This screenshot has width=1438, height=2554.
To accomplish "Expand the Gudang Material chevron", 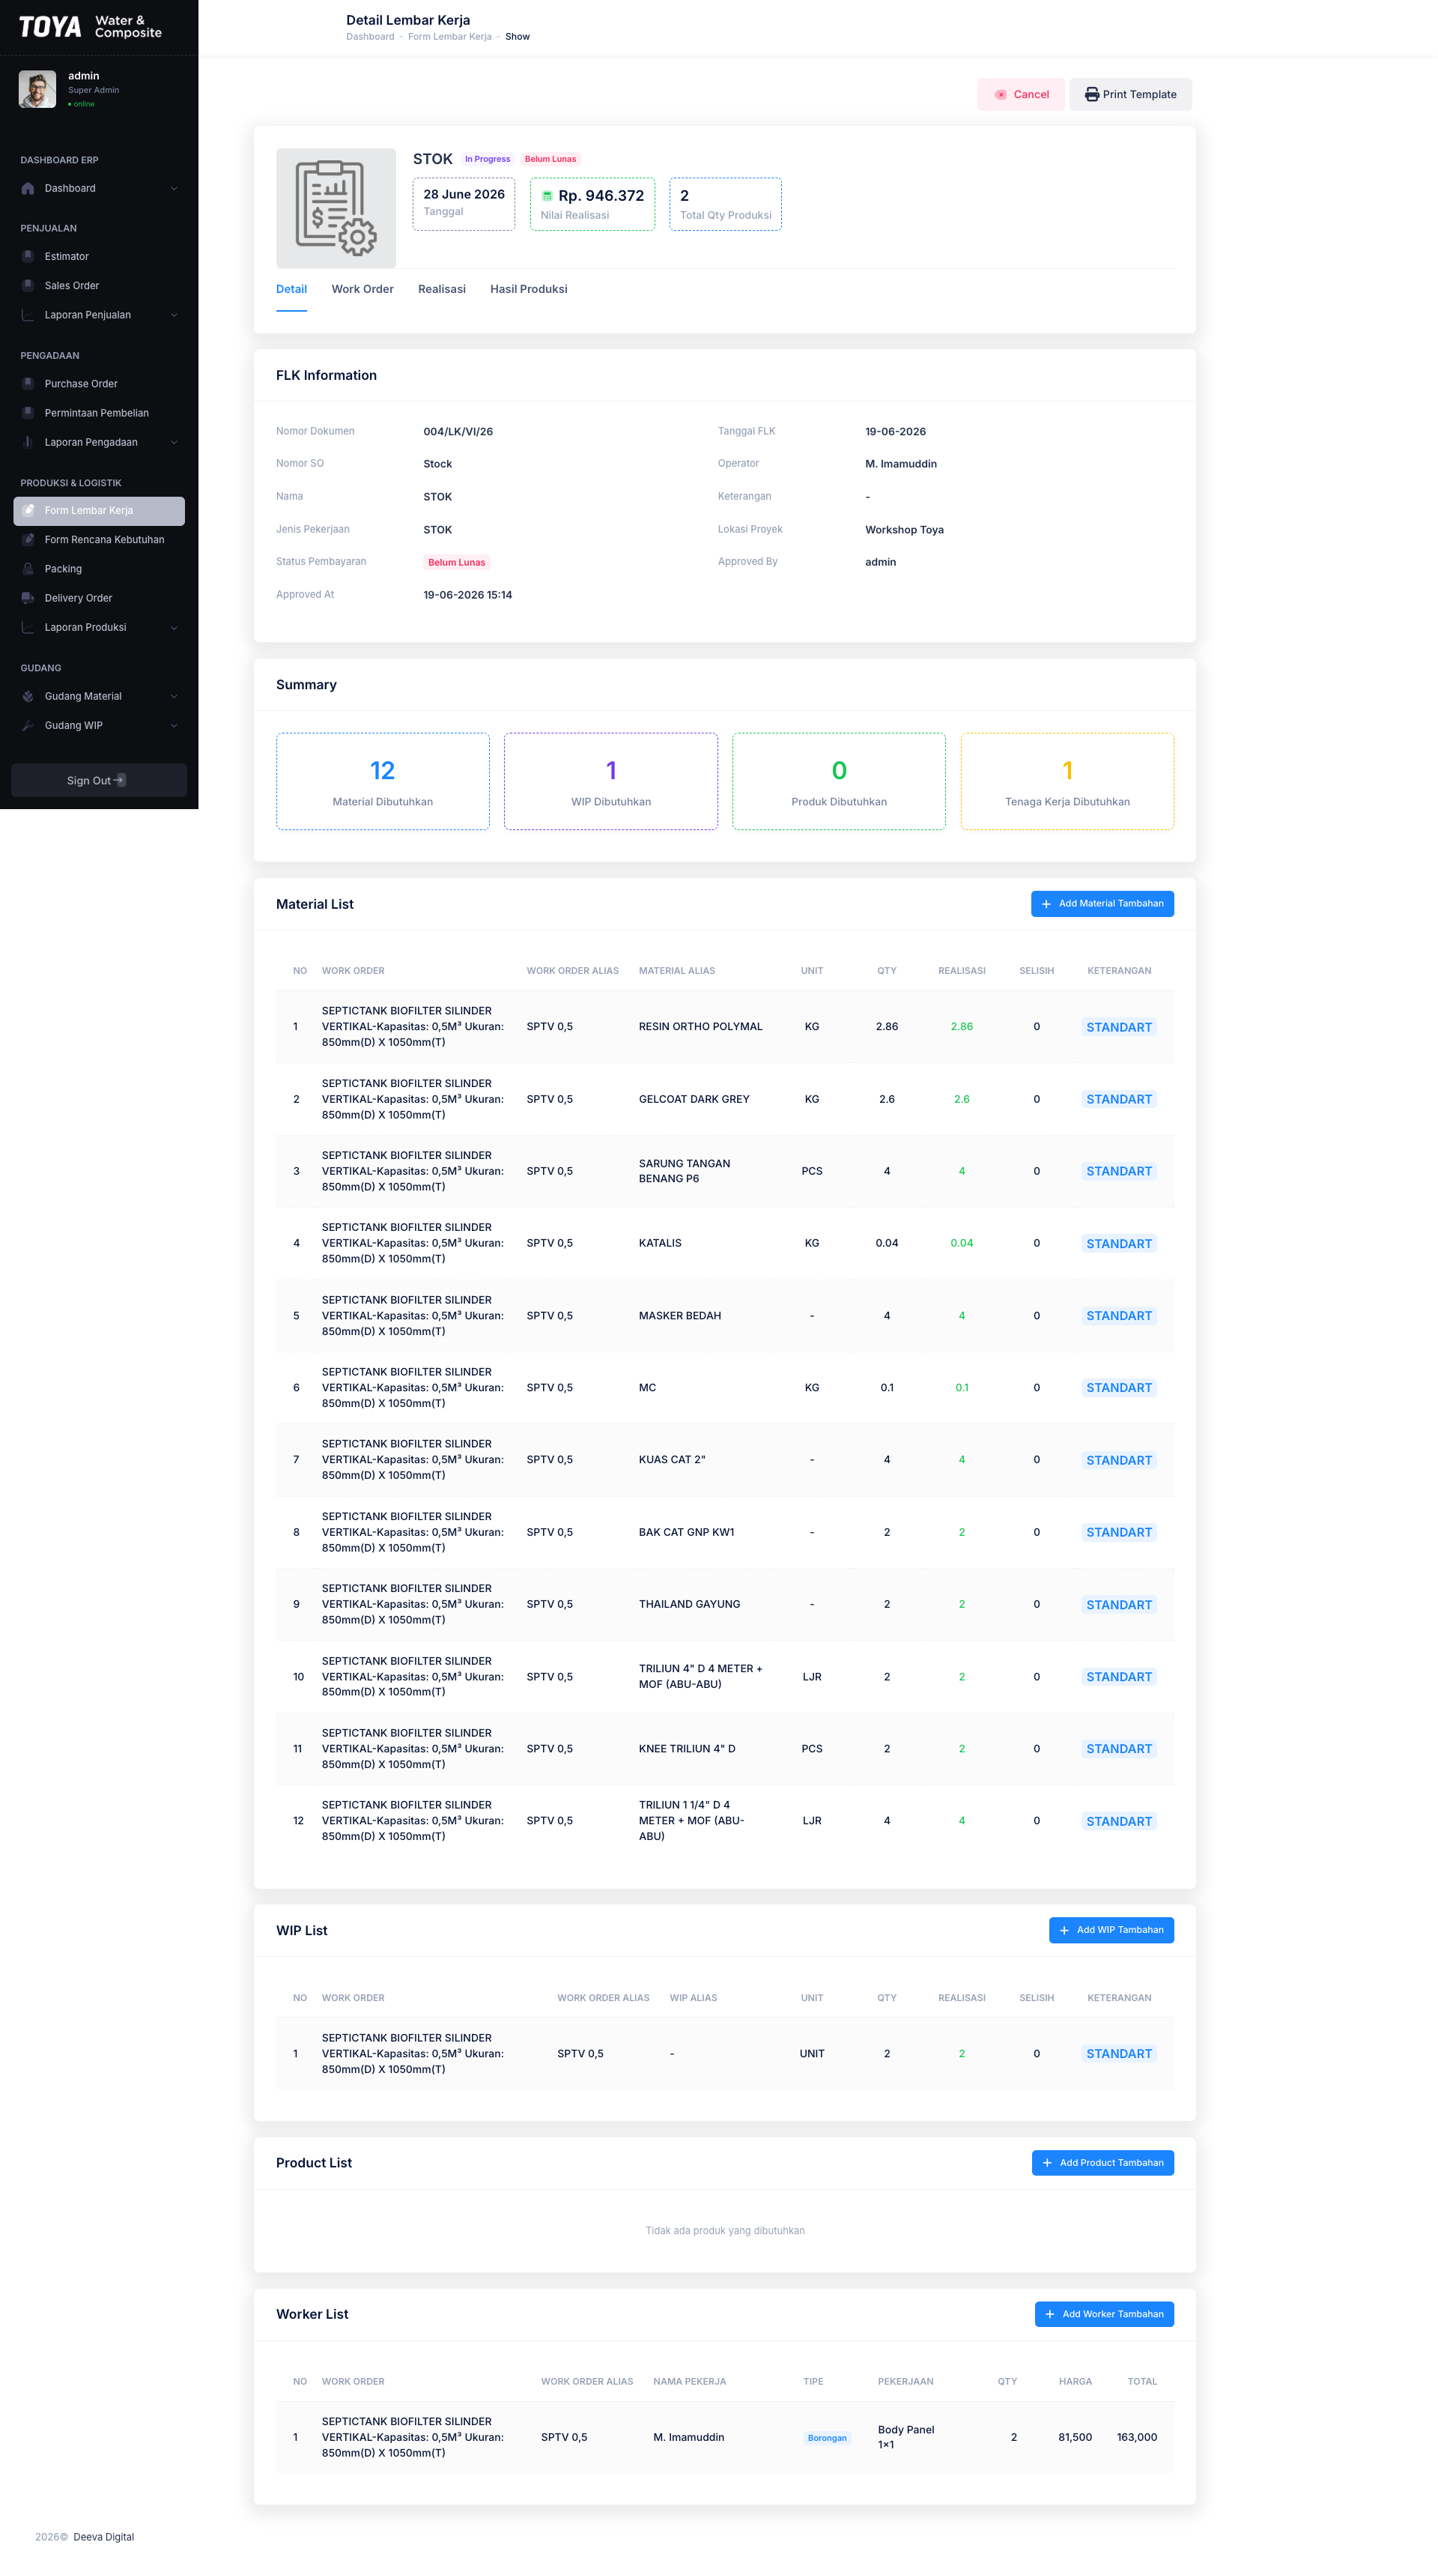I will tap(175, 696).
